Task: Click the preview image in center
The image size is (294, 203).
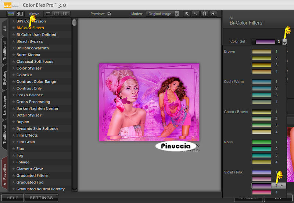Action: click(149, 102)
